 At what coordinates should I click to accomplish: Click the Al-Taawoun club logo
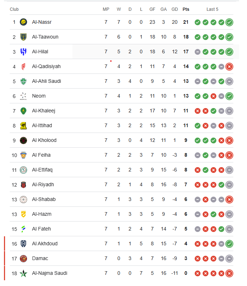tap(23, 37)
